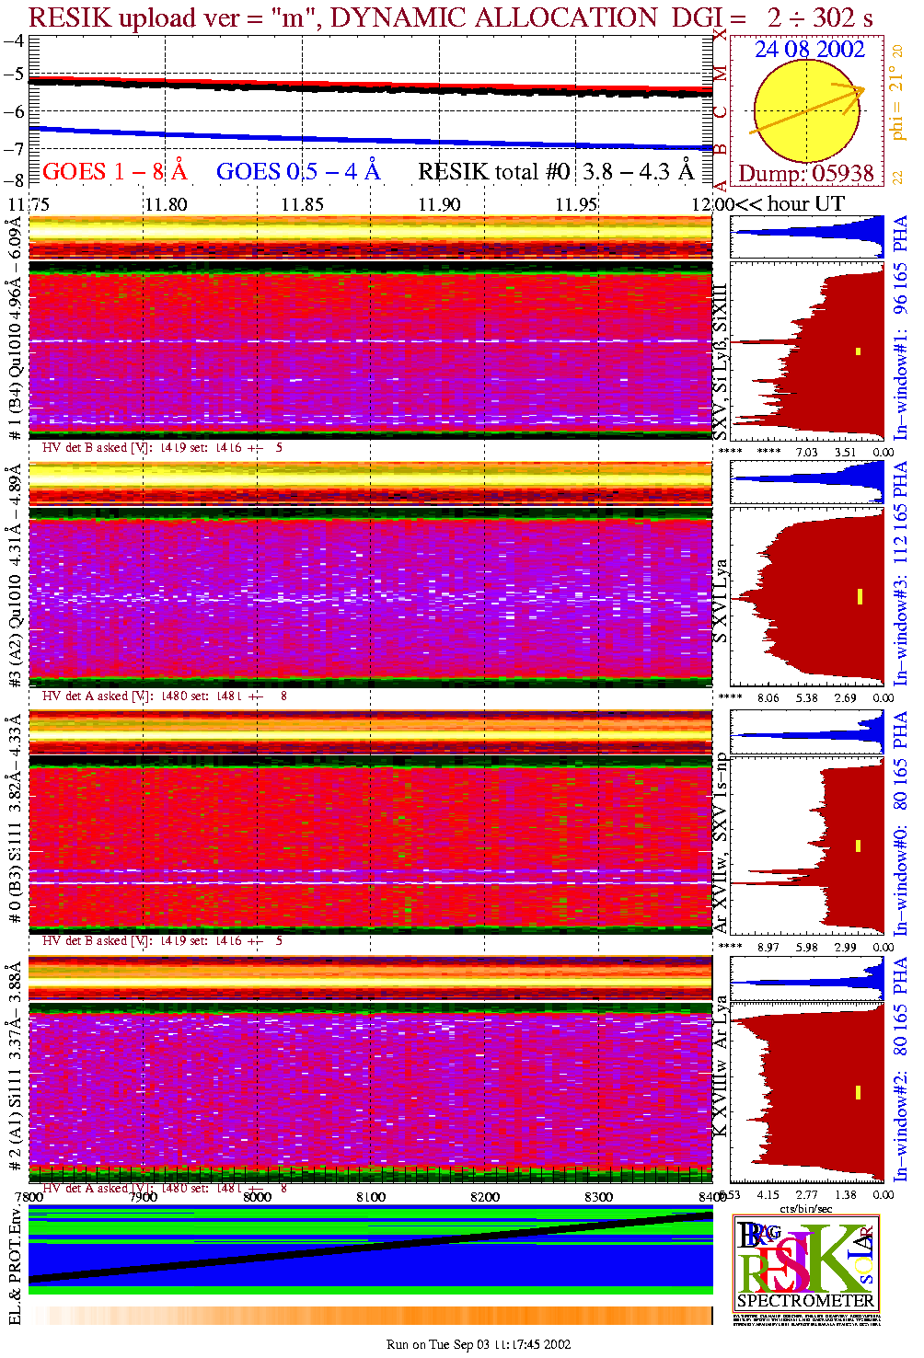This screenshot has height=1358, width=924.
Task: Click the RESIK Spectrometer logo
Action: pyautogui.click(x=805, y=1262)
